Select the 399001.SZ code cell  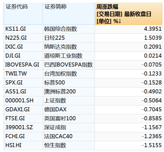click(x=23, y=128)
